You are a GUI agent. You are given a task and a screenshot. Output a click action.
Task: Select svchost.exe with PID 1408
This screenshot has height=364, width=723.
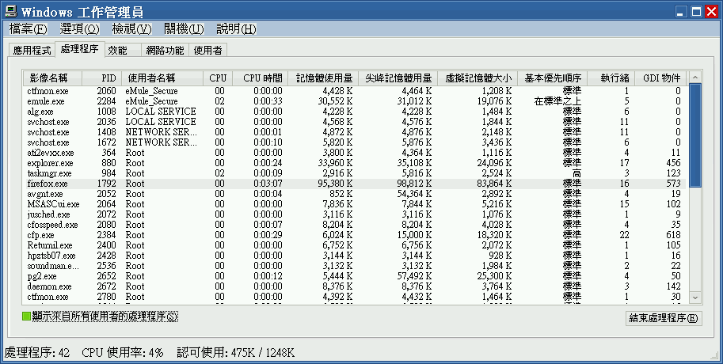[x=354, y=132]
